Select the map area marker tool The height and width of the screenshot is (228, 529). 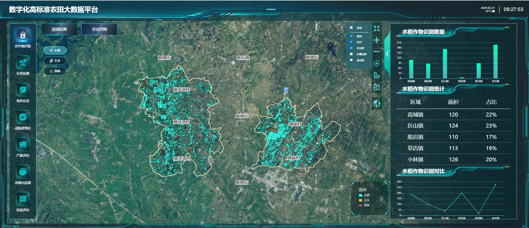377,87
